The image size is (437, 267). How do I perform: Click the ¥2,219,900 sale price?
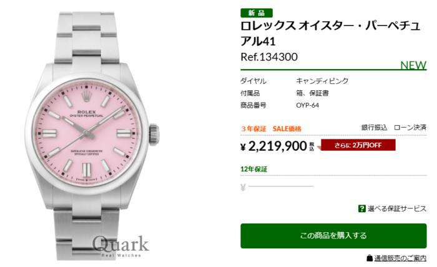[277, 146]
